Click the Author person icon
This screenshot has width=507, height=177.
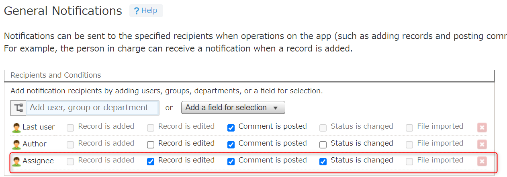(16, 145)
